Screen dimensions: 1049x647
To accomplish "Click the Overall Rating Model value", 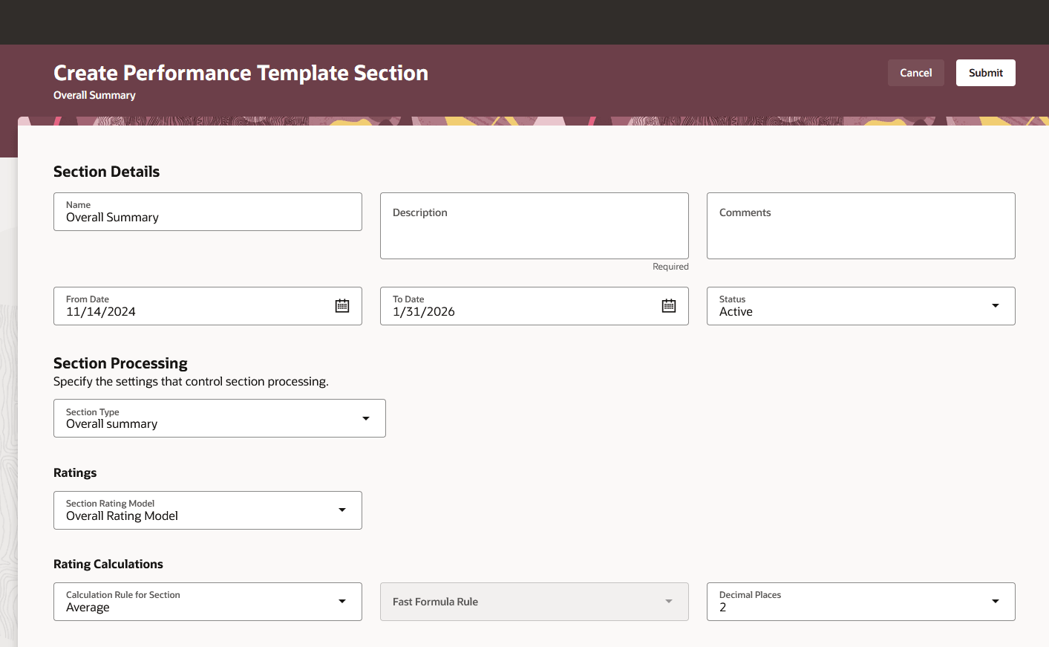I will pyautogui.click(x=122, y=516).
